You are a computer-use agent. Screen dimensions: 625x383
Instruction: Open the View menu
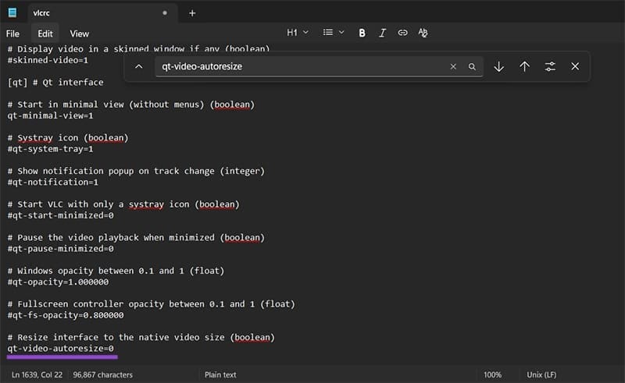79,34
